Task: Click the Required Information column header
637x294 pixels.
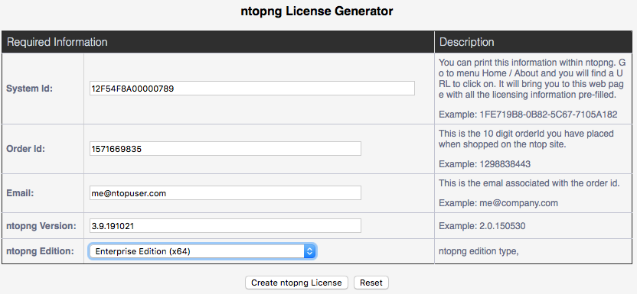Action: (57, 42)
